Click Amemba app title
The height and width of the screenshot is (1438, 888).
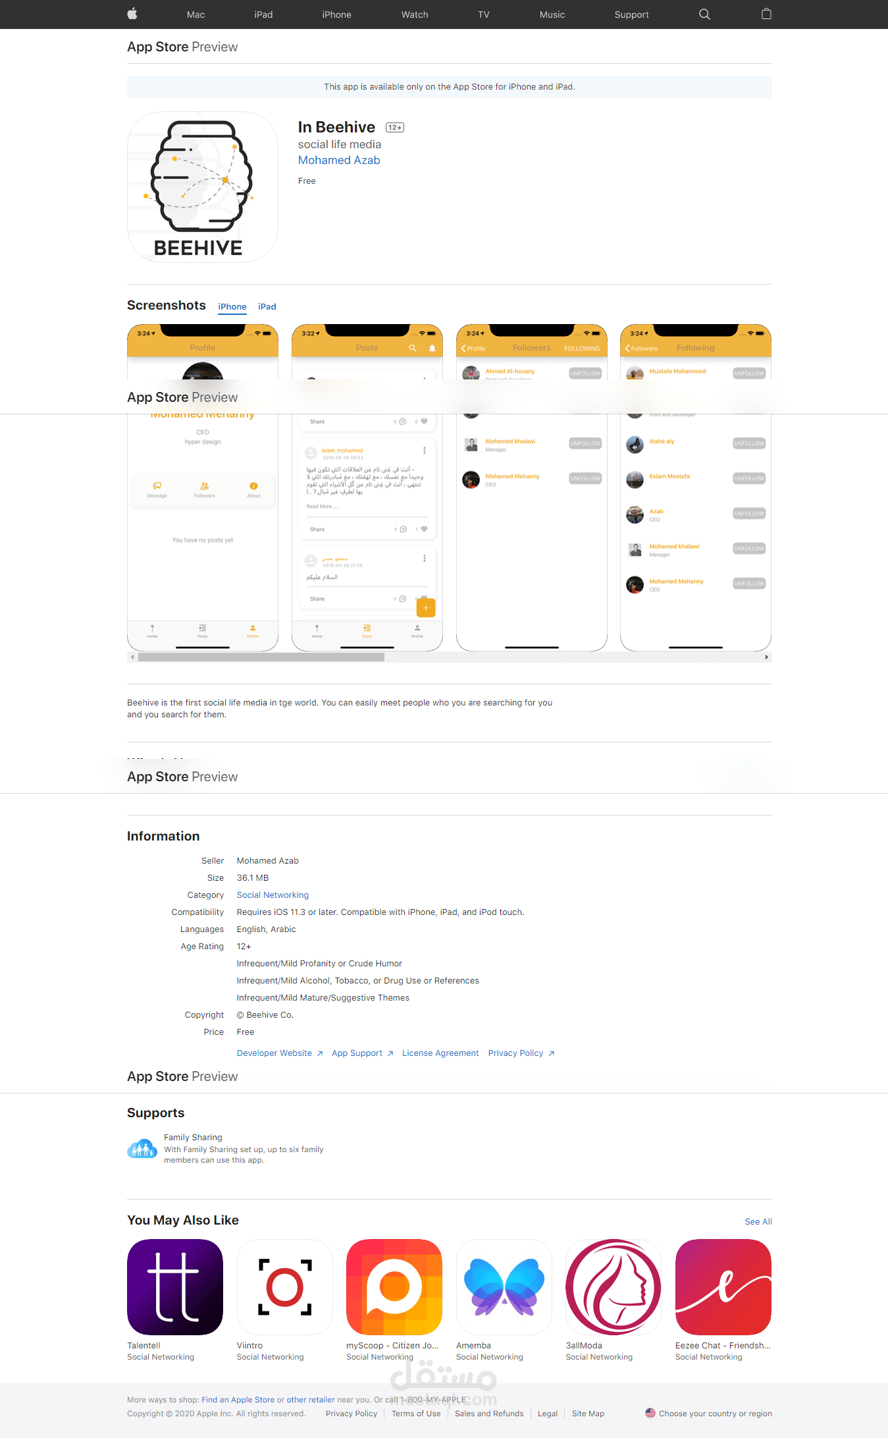click(473, 1346)
